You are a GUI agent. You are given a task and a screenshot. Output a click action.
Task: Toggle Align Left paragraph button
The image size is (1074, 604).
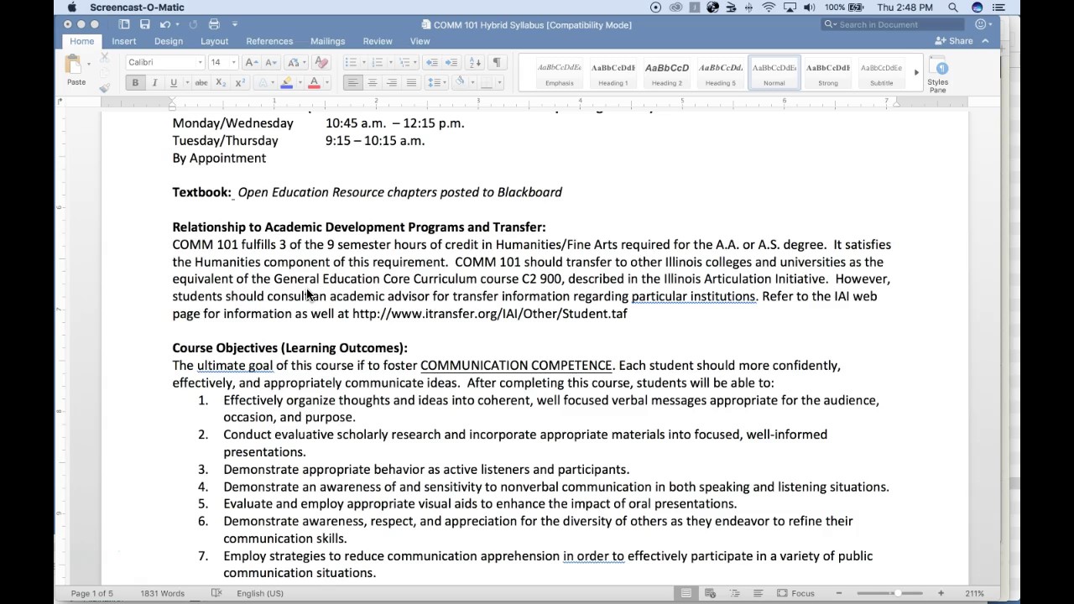[352, 82]
